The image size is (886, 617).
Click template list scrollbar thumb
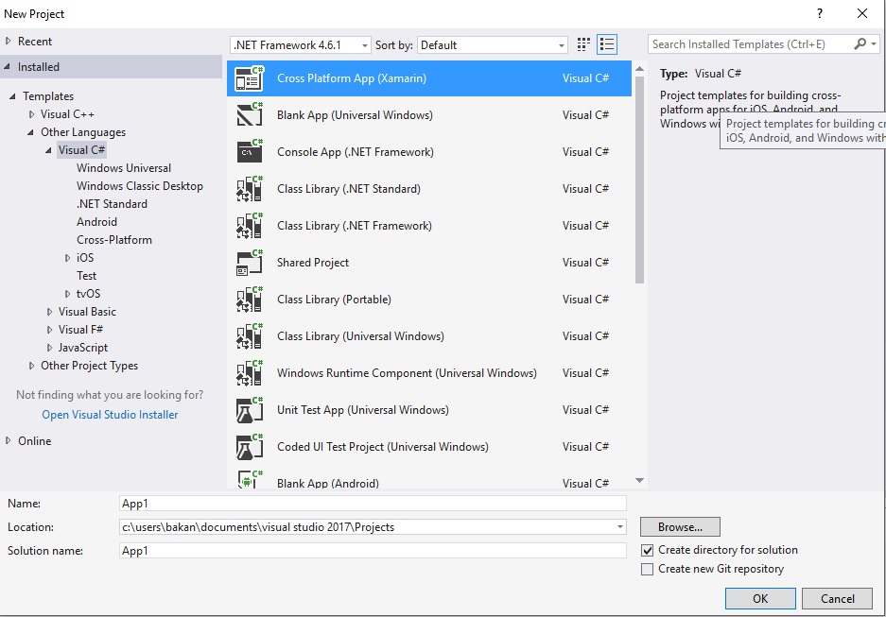(639, 180)
